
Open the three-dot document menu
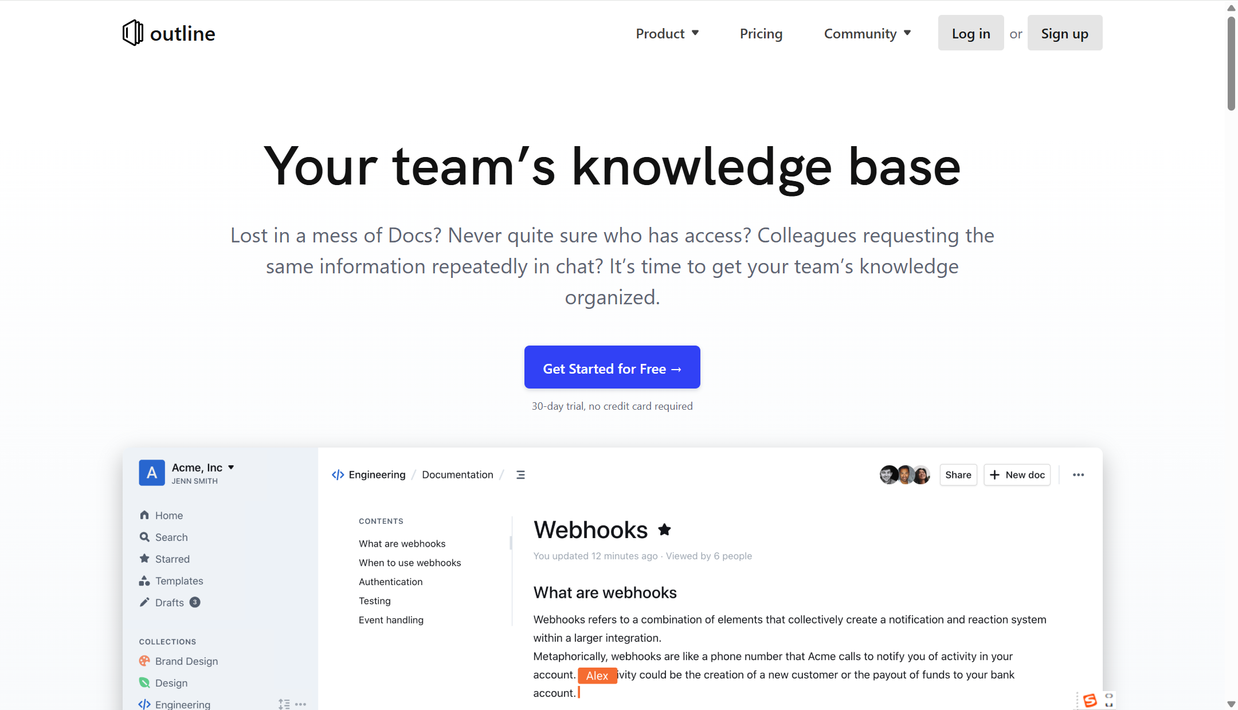(1078, 474)
